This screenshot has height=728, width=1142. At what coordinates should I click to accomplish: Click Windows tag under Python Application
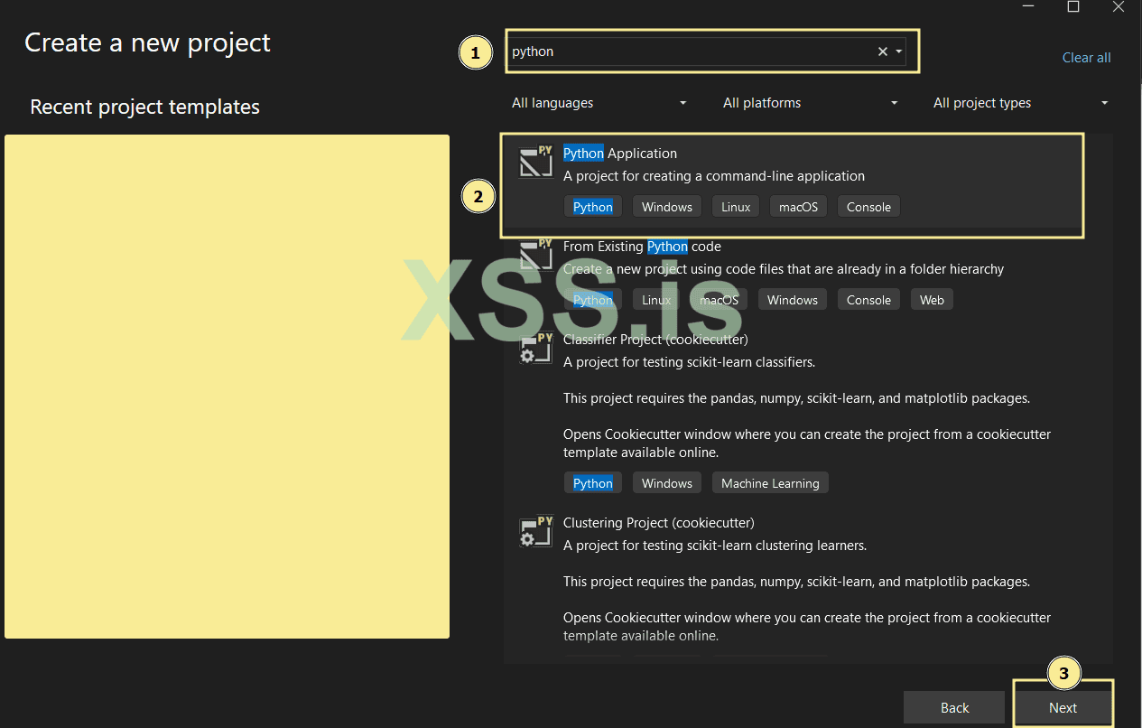point(666,207)
